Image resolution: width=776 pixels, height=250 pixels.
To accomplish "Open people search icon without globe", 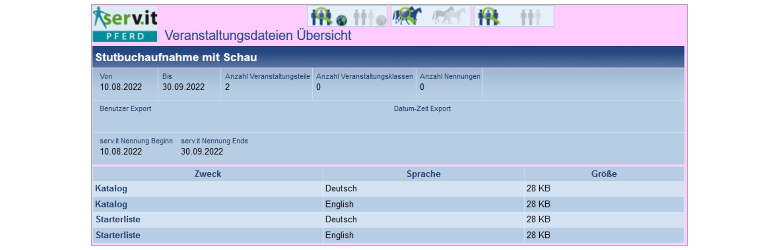I will (488, 17).
